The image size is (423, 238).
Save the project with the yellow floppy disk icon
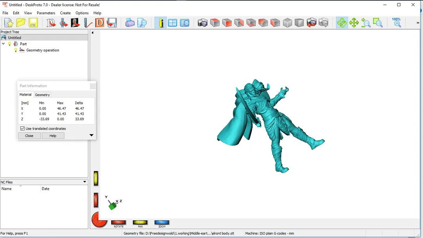click(33, 23)
